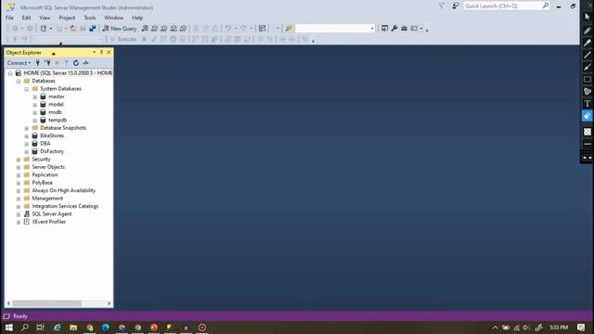This screenshot has height=334, width=594.
Task: Pin the Object Explorer panel
Action: [101, 52]
